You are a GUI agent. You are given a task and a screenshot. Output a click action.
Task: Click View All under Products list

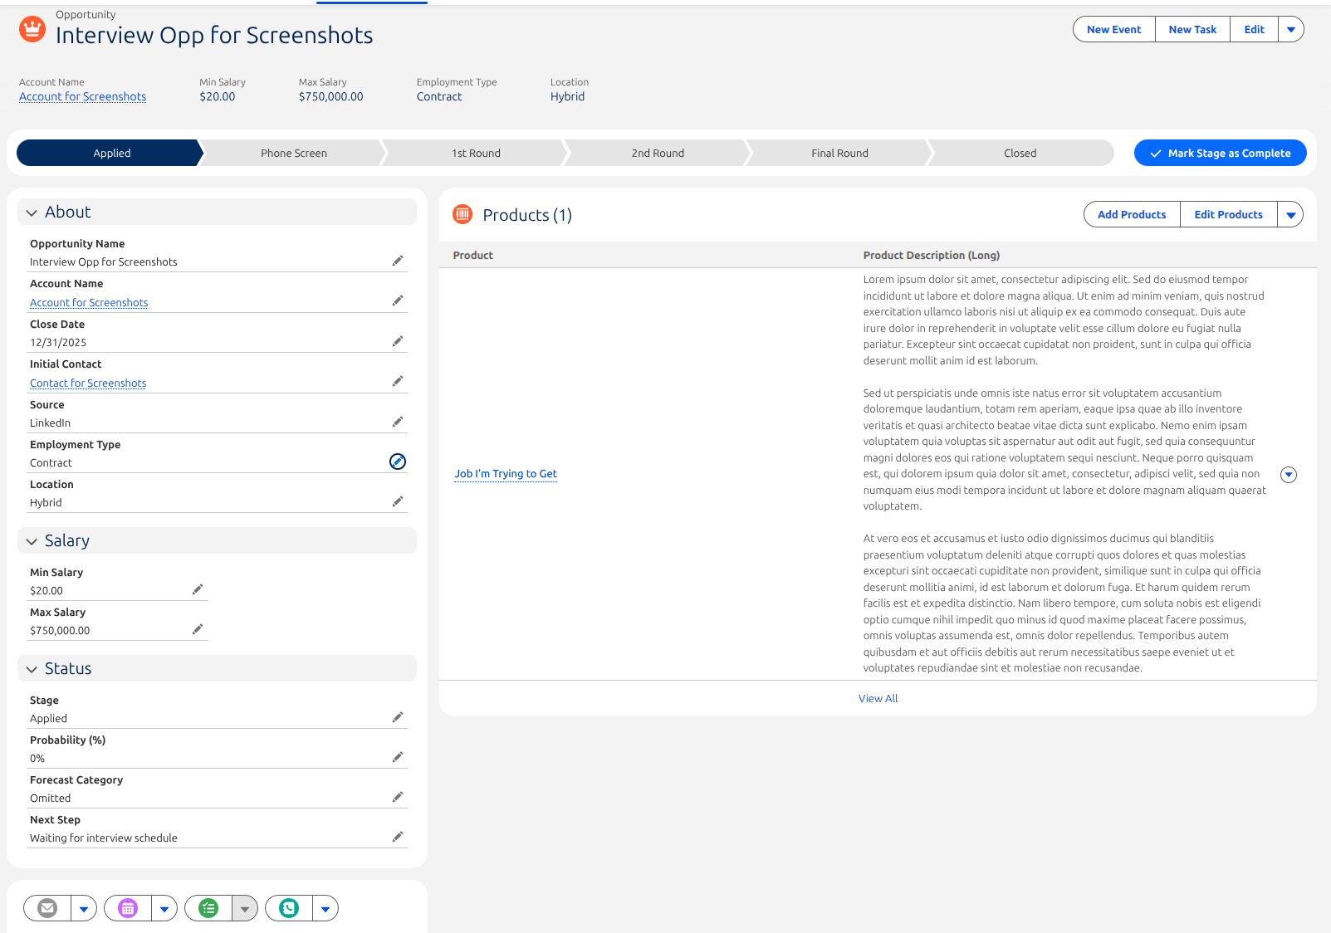[x=878, y=699]
